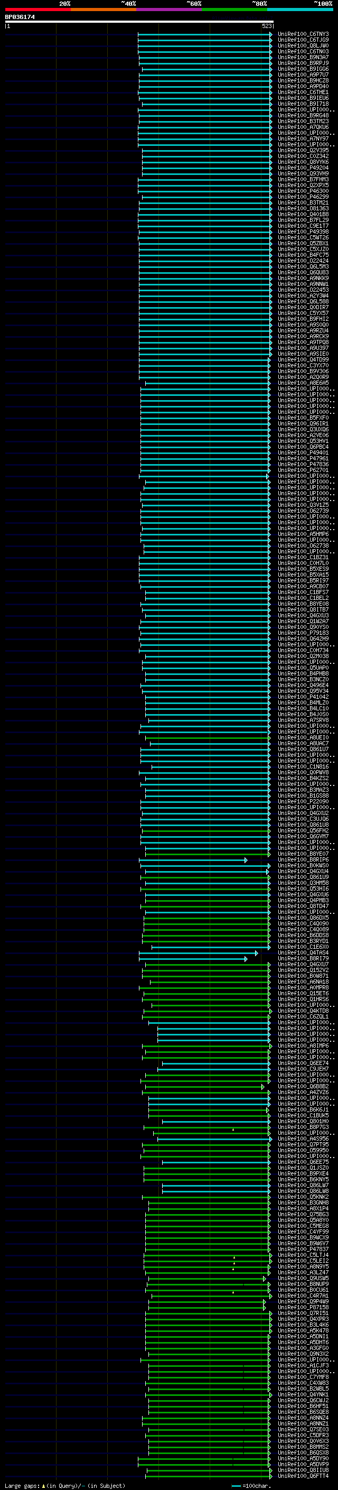This screenshot has width=338, height=1490.
Task: Open hit UniRef100_A9P7U7
Action: coord(303,75)
